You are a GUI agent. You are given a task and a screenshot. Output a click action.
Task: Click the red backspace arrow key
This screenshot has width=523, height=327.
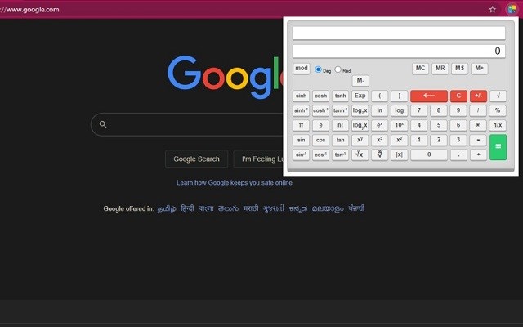tap(428, 96)
